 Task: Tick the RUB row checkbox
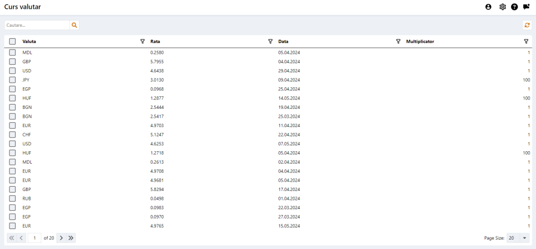[x=13, y=198]
